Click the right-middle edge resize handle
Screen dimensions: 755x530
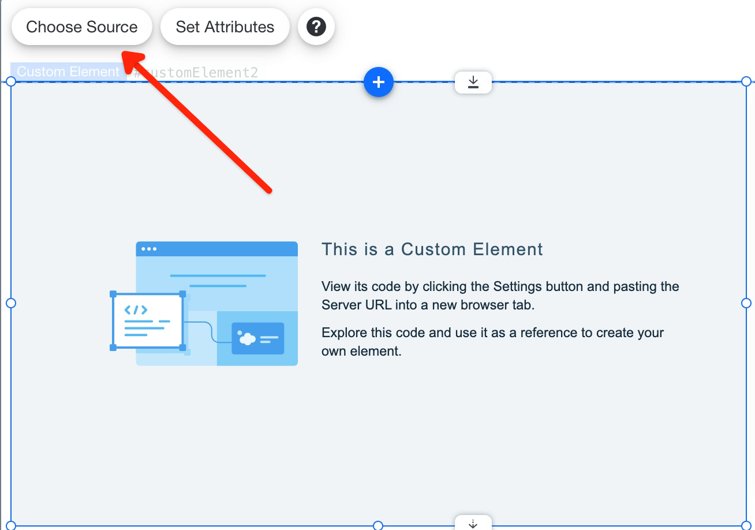point(746,303)
